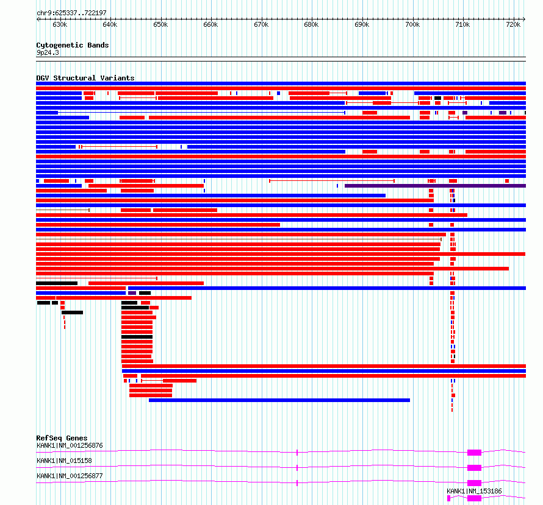Select the 9p24.3 band label
The height and width of the screenshot is (505, 543).
48,53
